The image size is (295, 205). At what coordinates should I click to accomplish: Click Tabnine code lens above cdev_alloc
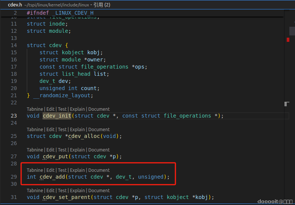pos(35,130)
